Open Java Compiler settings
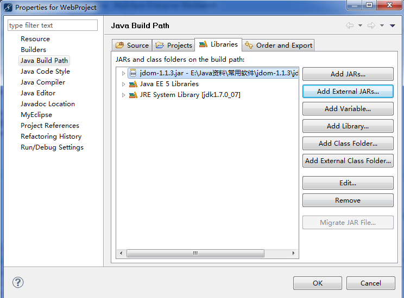Screen dimensions: 404x298 pos(43,82)
